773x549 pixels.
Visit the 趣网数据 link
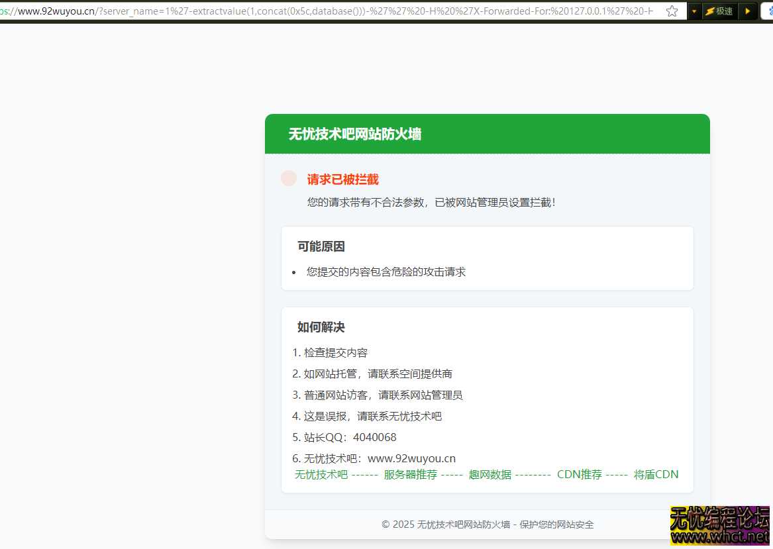[x=490, y=474]
